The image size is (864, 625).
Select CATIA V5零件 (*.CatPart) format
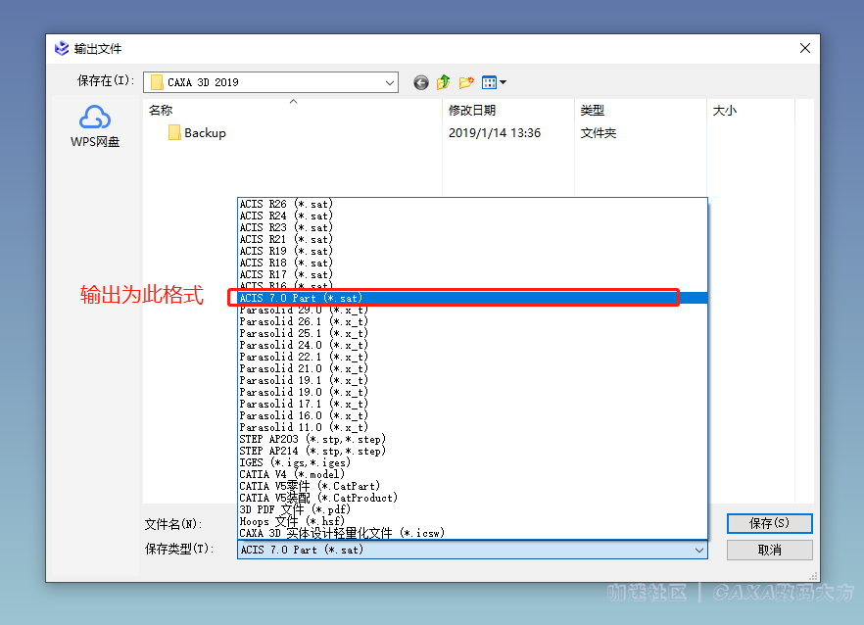pyautogui.click(x=472, y=486)
